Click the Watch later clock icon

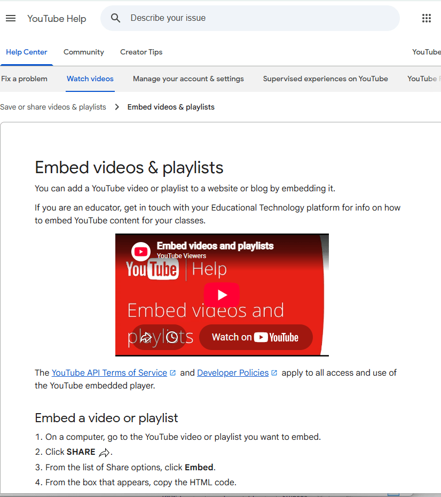point(172,337)
